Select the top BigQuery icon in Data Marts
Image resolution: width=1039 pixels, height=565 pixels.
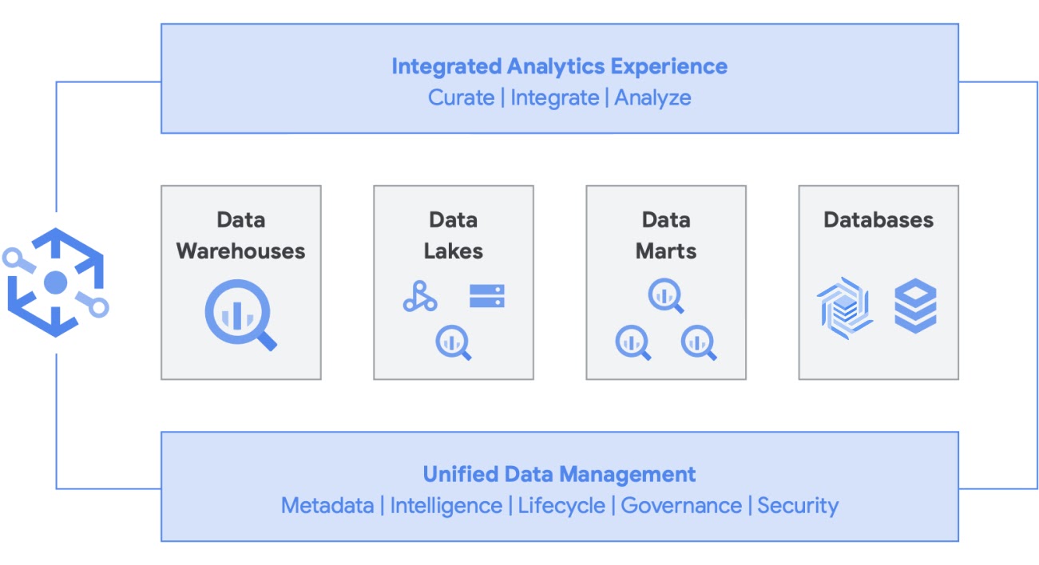[666, 296]
